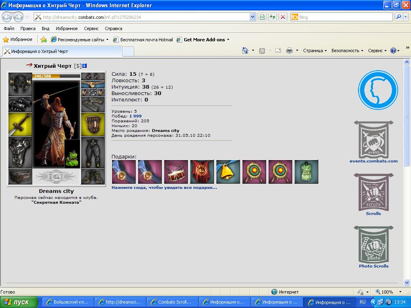Click the Избранное favorites button
411x308 pixels.
[18, 40]
